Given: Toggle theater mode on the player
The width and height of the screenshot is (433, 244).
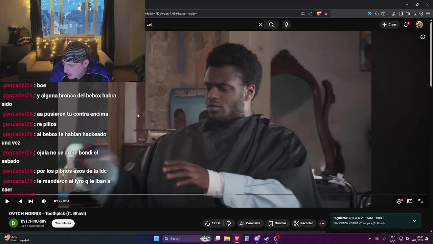Looking at the screenshot, I should (x=410, y=201).
